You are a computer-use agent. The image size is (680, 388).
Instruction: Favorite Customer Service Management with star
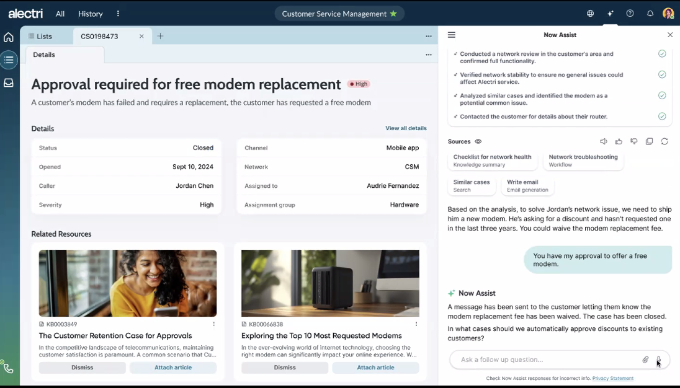(393, 14)
